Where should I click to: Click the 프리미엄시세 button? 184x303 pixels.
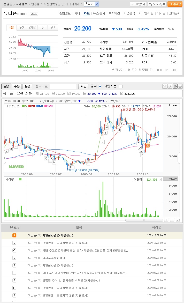pos(138,4)
